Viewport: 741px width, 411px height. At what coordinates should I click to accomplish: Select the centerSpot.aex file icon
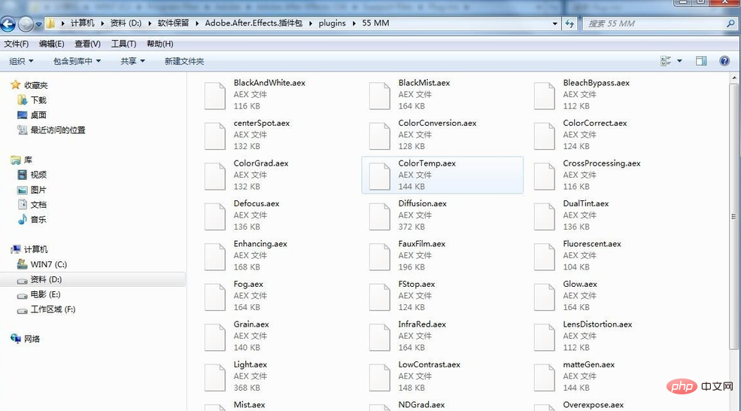coord(214,135)
